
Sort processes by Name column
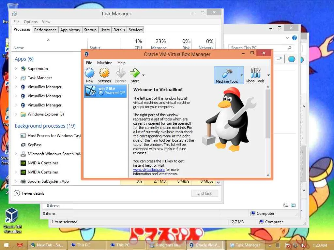19,48
